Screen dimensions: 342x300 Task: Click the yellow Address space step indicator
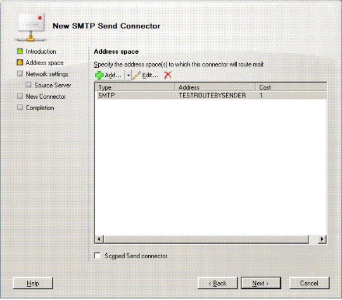tap(20, 63)
